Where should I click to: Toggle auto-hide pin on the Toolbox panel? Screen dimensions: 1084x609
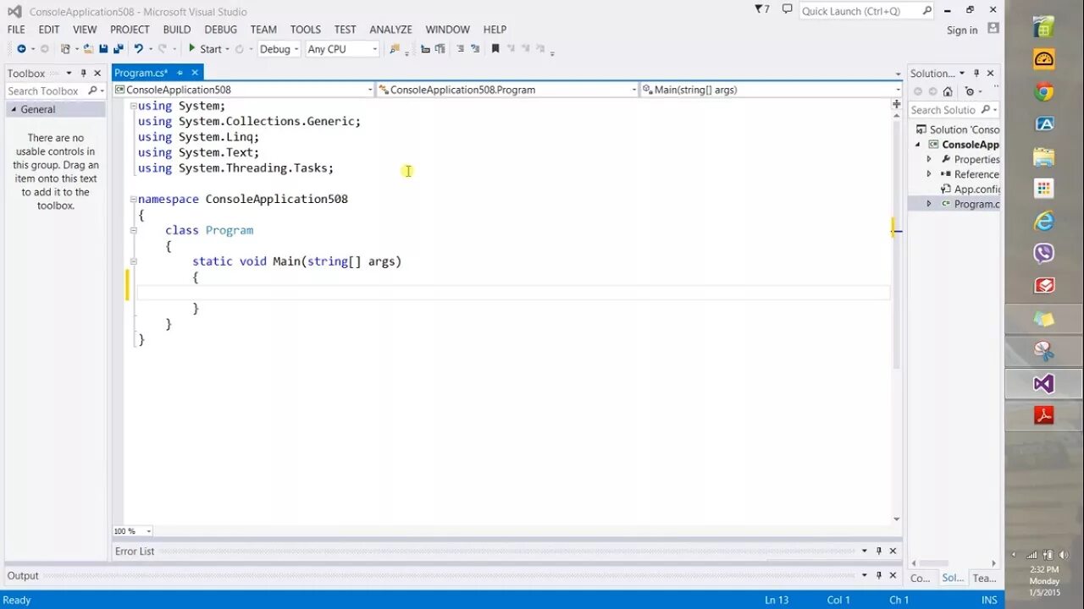83,74
